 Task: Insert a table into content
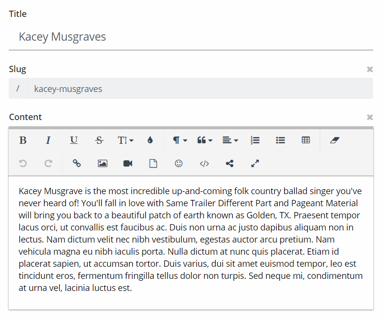[x=305, y=140]
